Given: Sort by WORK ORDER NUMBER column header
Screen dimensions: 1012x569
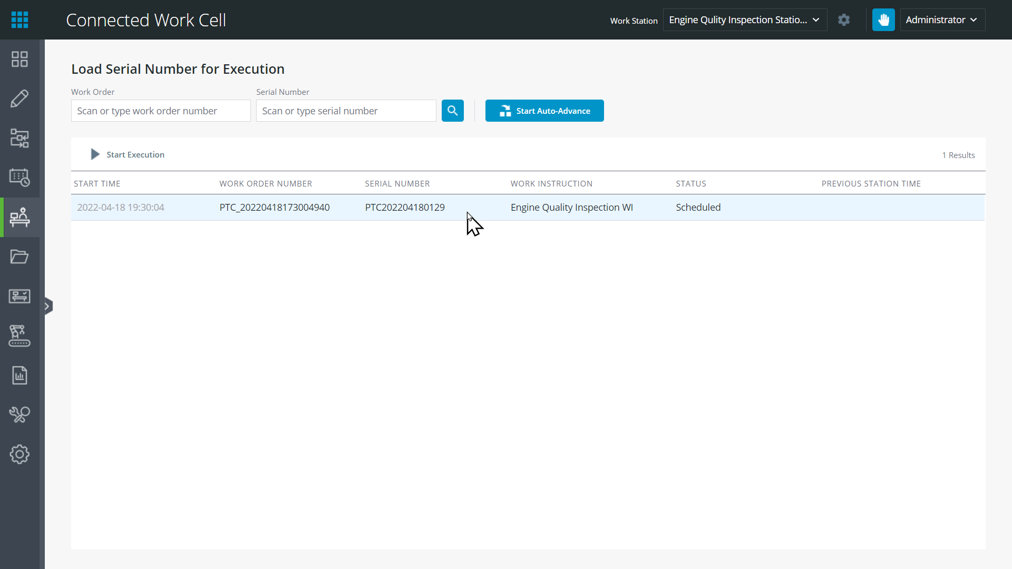Looking at the screenshot, I should pyautogui.click(x=266, y=183).
